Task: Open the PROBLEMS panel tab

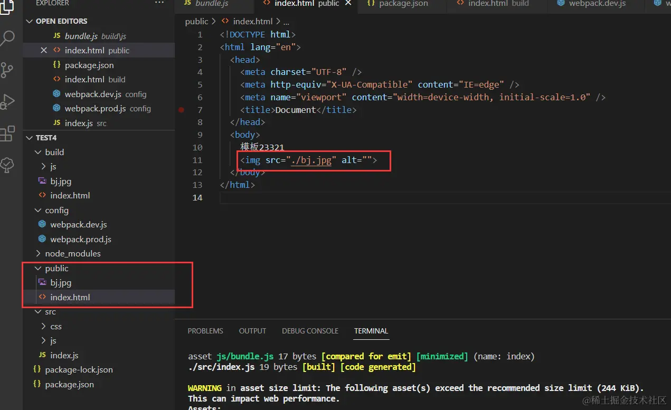Action: coord(205,331)
